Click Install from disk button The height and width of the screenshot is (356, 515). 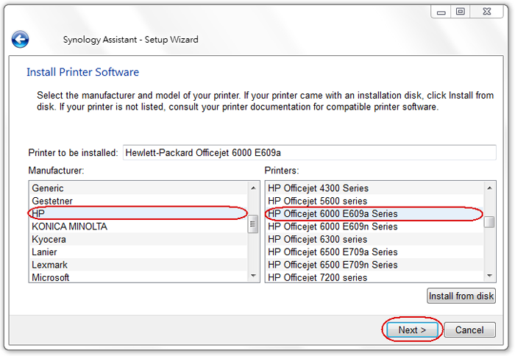(461, 296)
